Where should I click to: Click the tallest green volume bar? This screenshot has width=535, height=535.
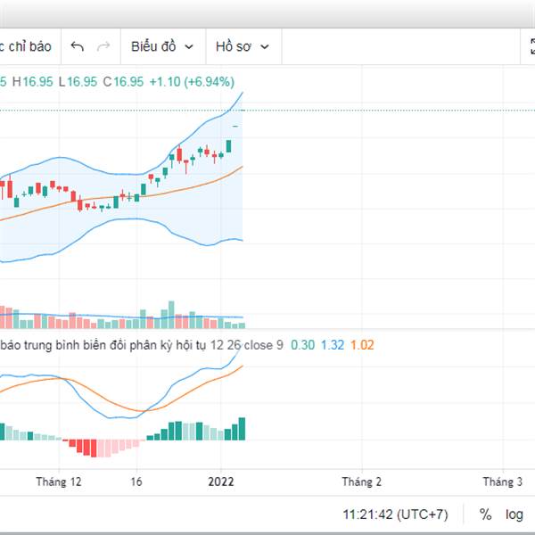tap(171, 315)
